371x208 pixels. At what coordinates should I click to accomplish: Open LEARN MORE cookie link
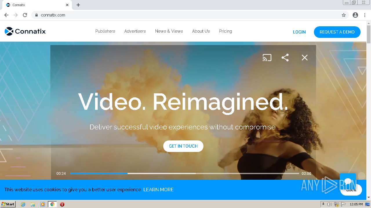pyautogui.click(x=159, y=190)
